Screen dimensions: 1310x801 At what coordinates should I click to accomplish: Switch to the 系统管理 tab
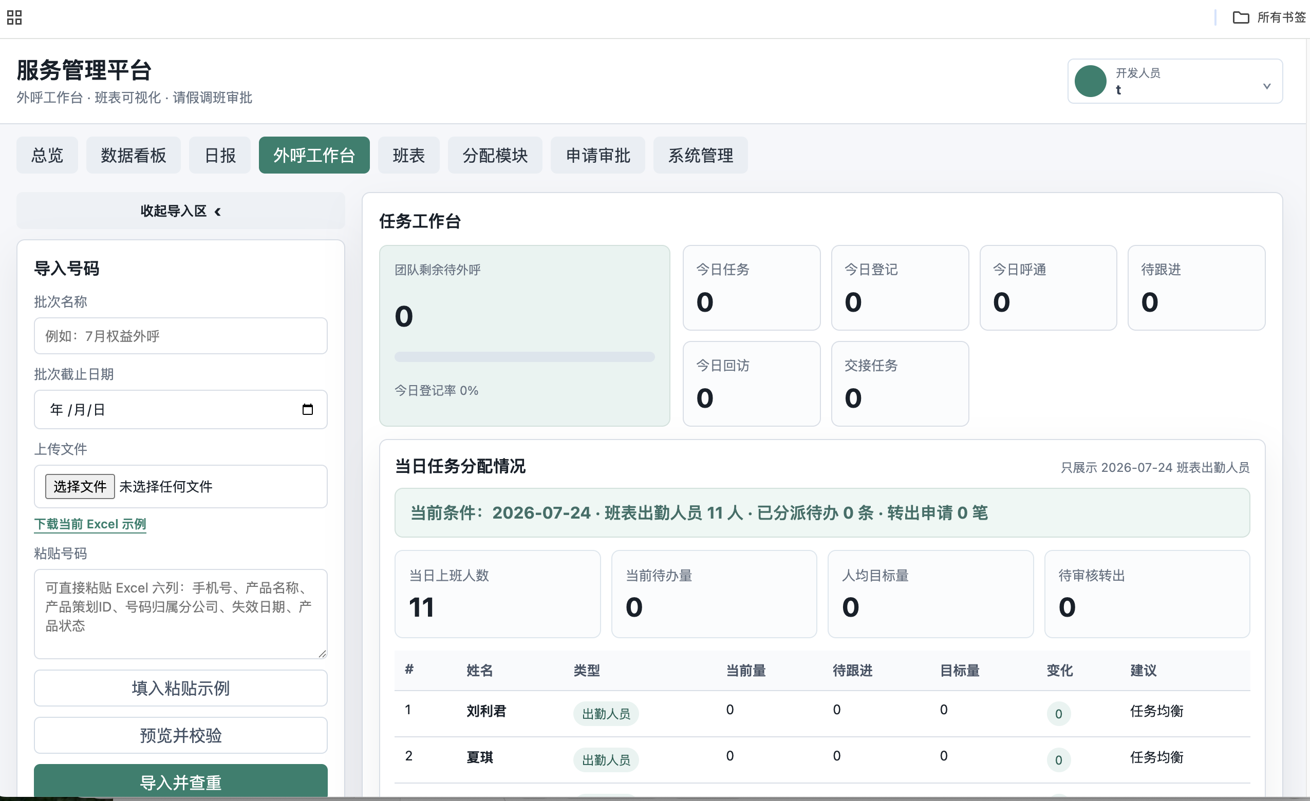701,155
